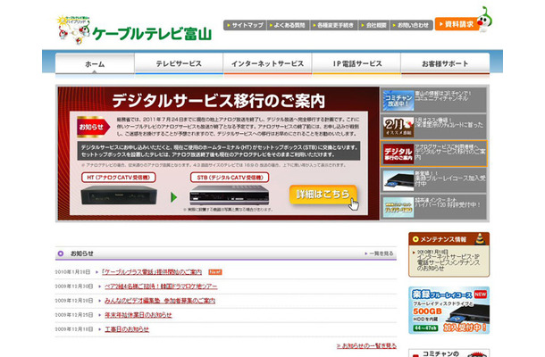This screenshot has width=545, height=357.
Task: Click the orange 資料請求 button
Action: 457,24
